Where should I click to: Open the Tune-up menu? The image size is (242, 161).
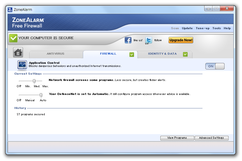click(x=202, y=28)
